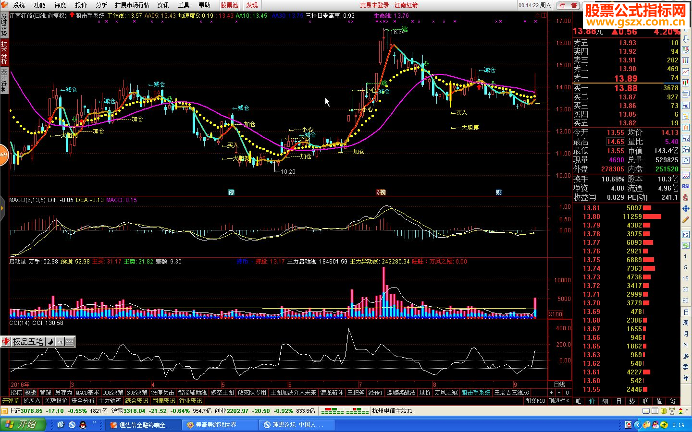This screenshot has width=692, height=432.
Task: Select the 分时走势 vertical tab
Action: click(x=4, y=25)
